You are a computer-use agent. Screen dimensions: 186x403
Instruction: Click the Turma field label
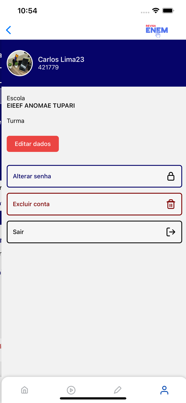16,121
